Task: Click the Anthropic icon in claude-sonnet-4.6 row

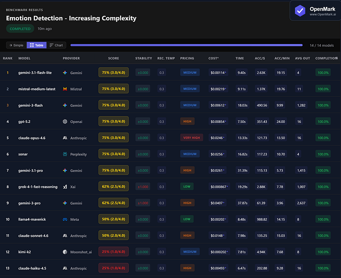Action: pyautogui.click(x=65, y=235)
